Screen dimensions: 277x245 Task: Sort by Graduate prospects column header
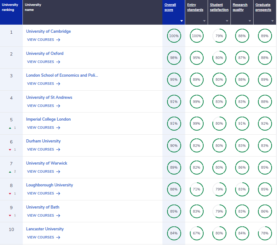(263, 7)
